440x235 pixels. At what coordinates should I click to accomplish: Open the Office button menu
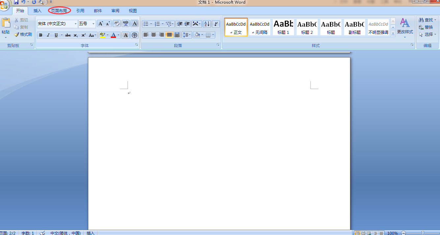click(4, 5)
